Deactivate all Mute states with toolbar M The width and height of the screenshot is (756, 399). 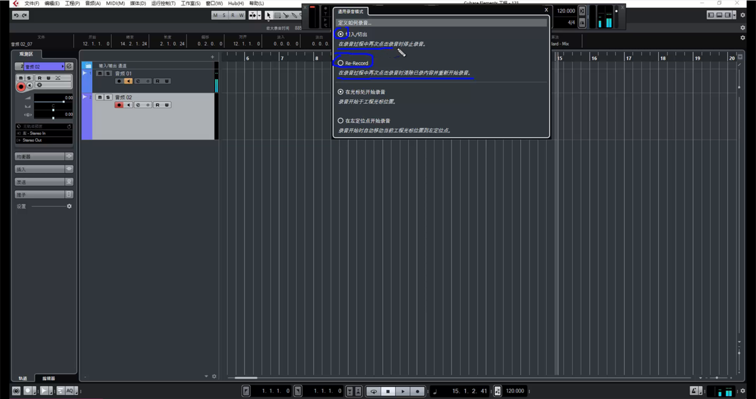(x=215, y=15)
